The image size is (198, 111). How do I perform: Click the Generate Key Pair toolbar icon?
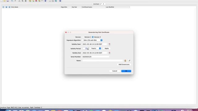click(x=30, y=1)
